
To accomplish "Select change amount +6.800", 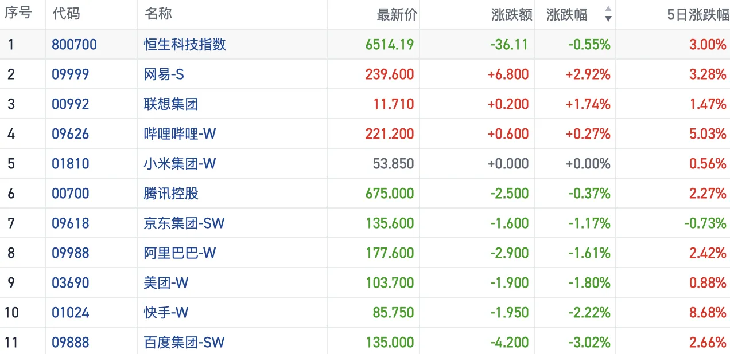I will [508, 74].
